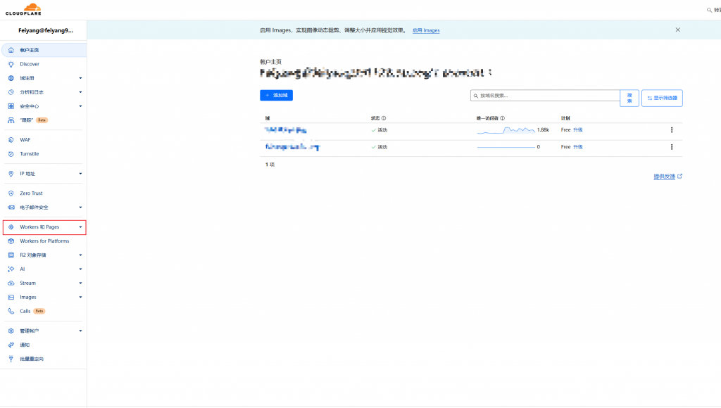The height and width of the screenshot is (408, 721).
Task: Open the three-dot menu for the 1.88k visitors row
Action: [x=672, y=130]
